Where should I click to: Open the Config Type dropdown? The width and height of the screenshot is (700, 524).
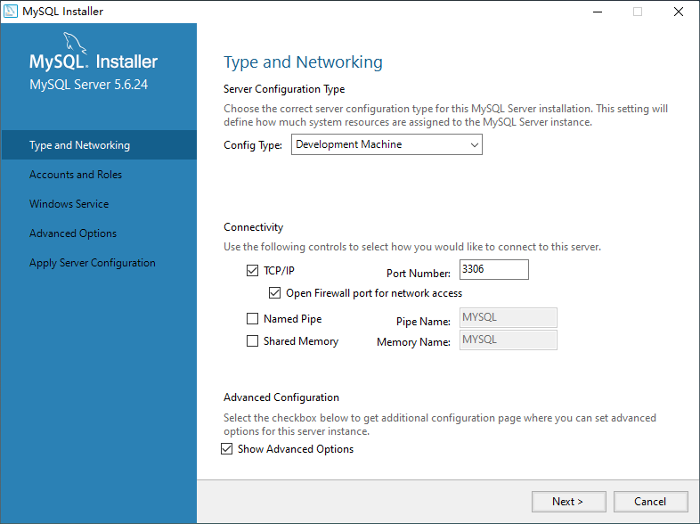click(x=387, y=144)
